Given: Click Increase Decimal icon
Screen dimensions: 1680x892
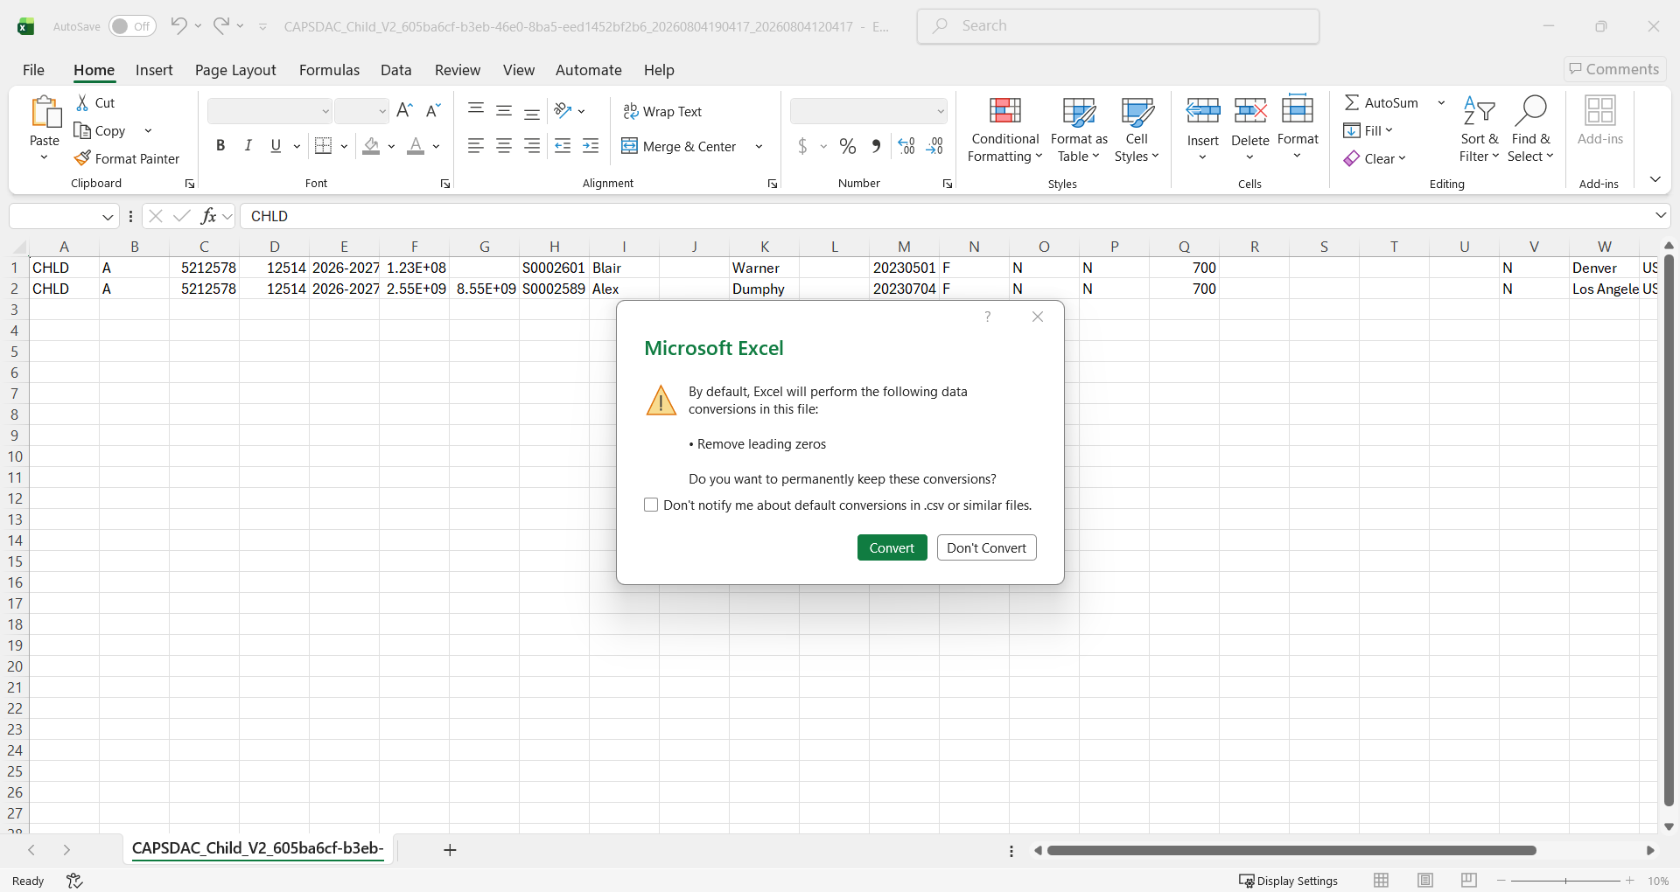Looking at the screenshot, I should pyautogui.click(x=906, y=146).
